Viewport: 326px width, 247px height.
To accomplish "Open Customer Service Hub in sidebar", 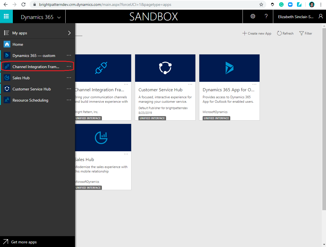I will (32, 89).
